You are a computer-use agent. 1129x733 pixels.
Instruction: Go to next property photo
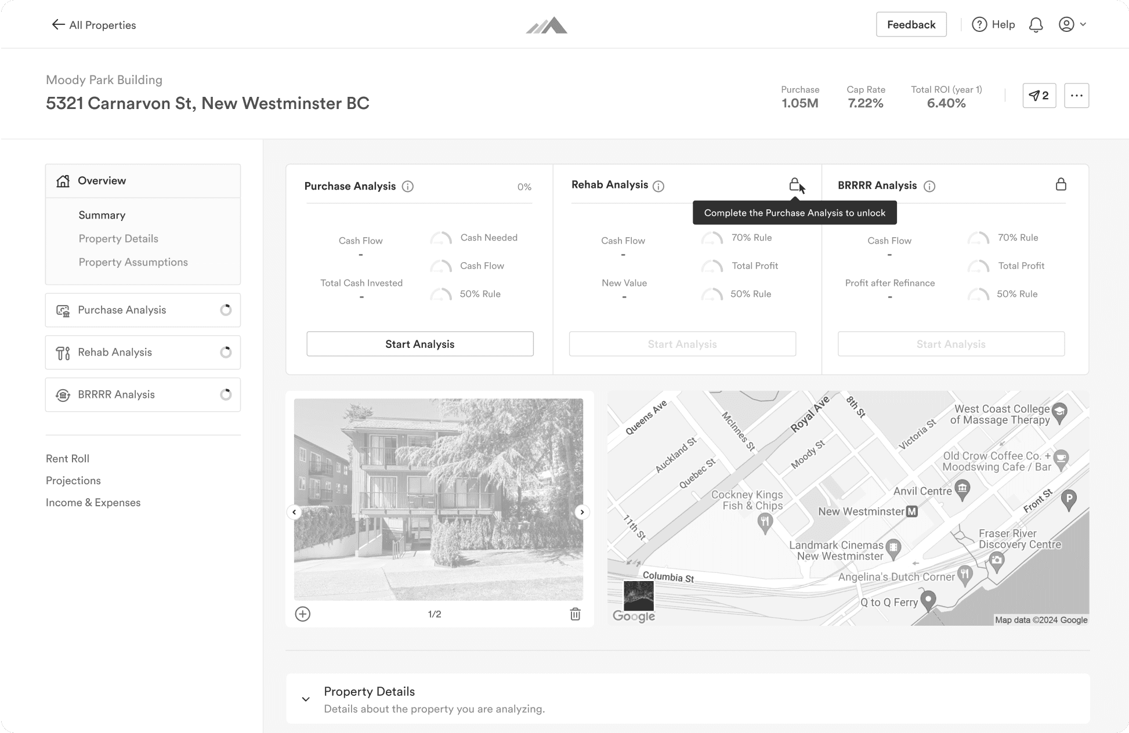tap(582, 512)
